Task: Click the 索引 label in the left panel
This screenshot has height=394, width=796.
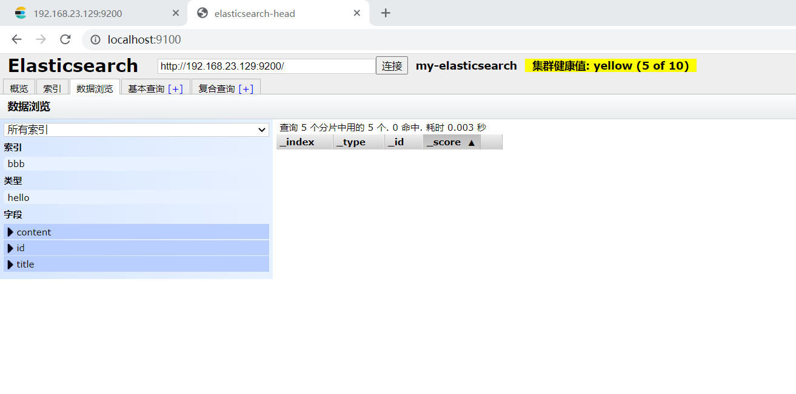Action: point(13,147)
